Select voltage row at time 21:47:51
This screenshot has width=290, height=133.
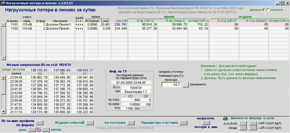coord(50,104)
